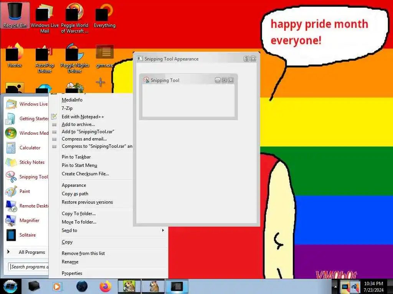Launch Windows Media entry in Start menu
Screen dimensions: 393x294
click(26, 133)
